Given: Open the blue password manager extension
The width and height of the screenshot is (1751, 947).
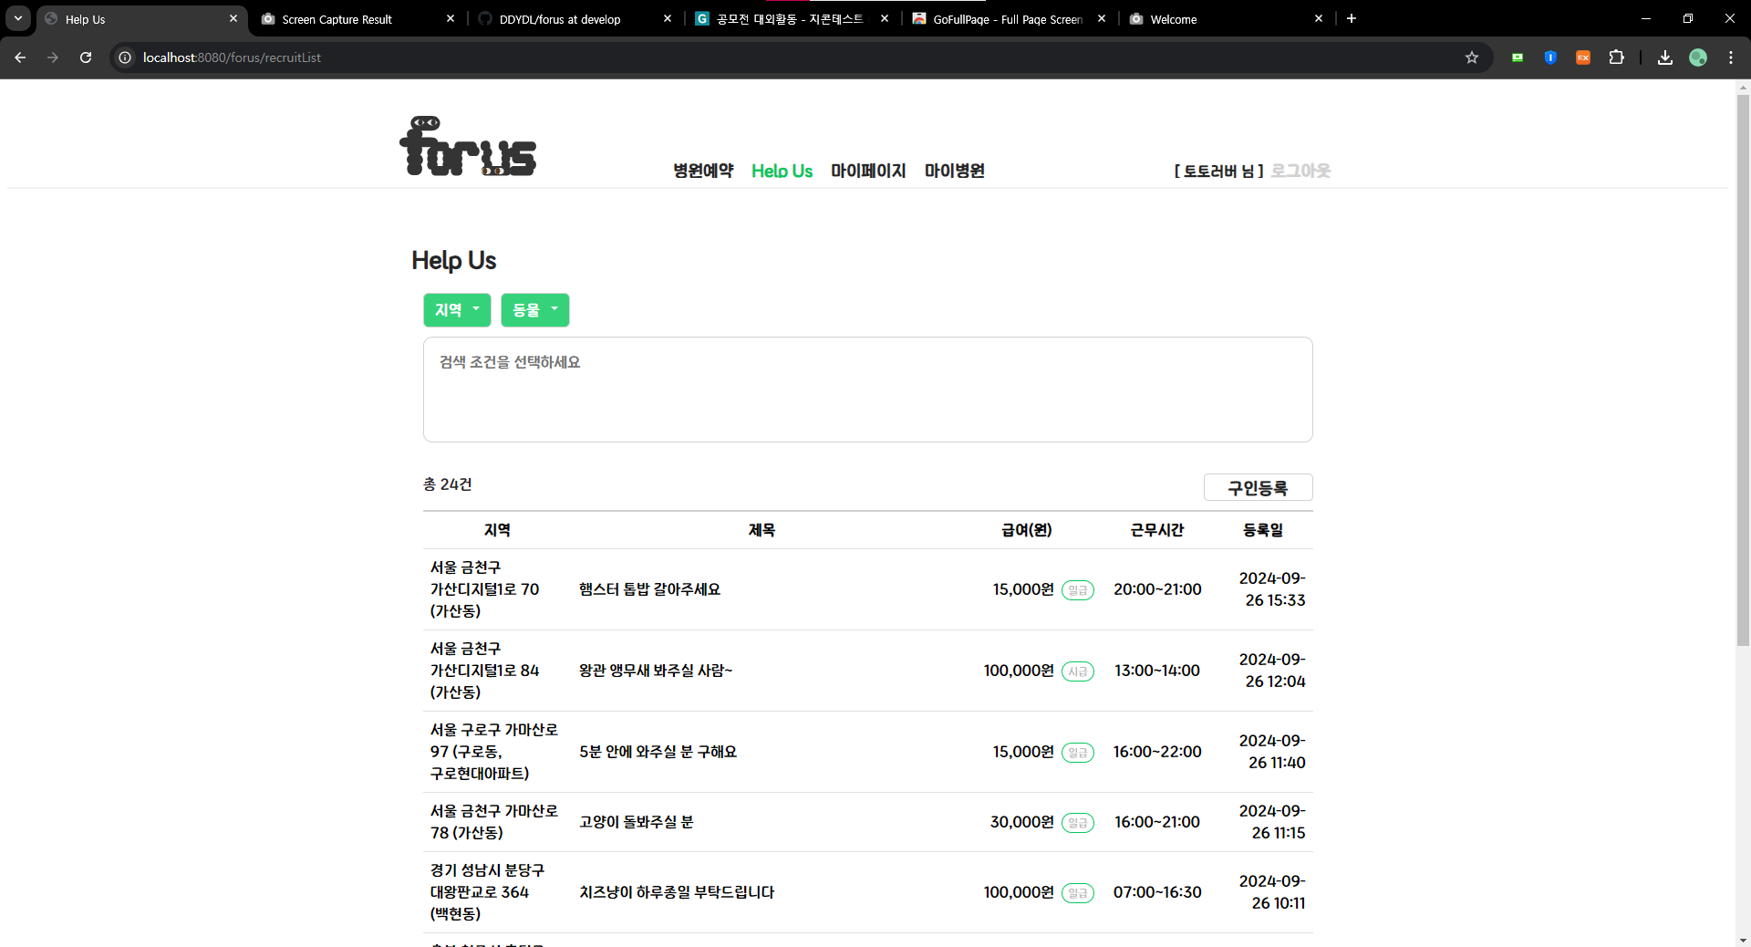Looking at the screenshot, I should click(1550, 57).
